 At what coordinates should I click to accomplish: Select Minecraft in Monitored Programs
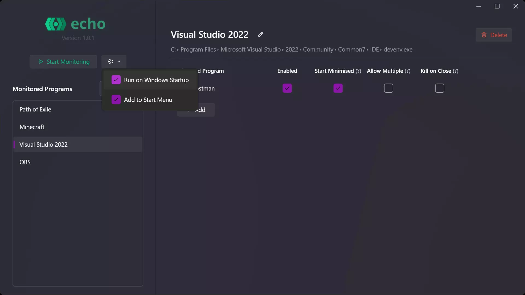click(x=78, y=127)
